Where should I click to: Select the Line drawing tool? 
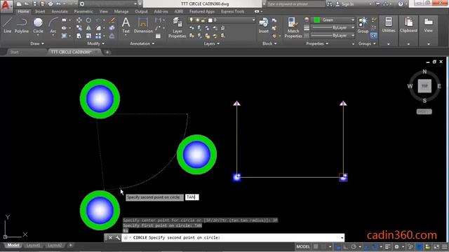pos(7,25)
